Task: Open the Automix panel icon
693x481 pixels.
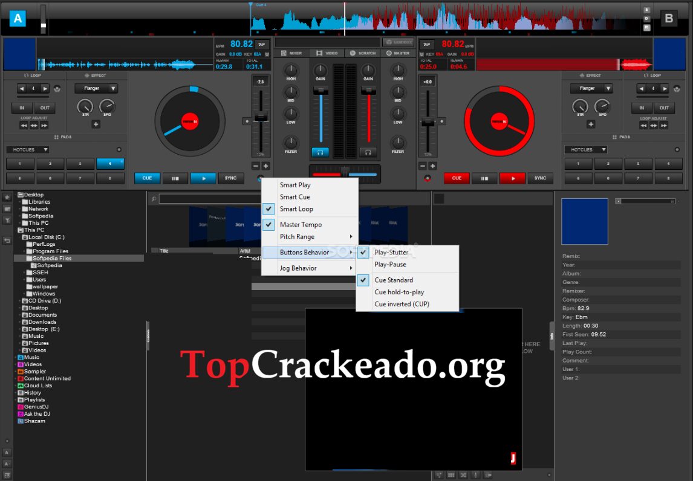Action: 438,475
